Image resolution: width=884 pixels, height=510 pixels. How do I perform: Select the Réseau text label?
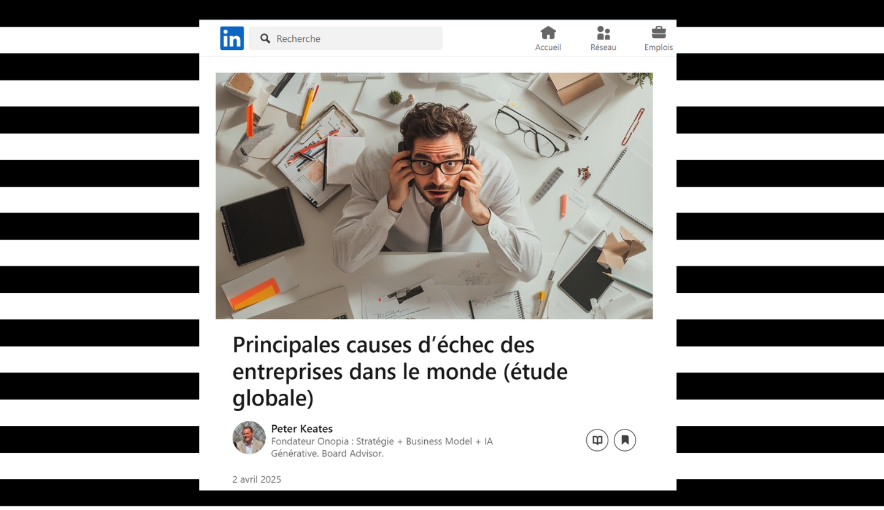603,47
